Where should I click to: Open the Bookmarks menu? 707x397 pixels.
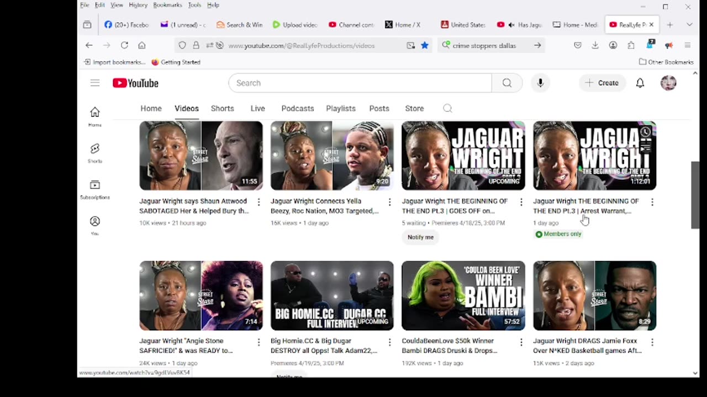[x=167, y=5]
